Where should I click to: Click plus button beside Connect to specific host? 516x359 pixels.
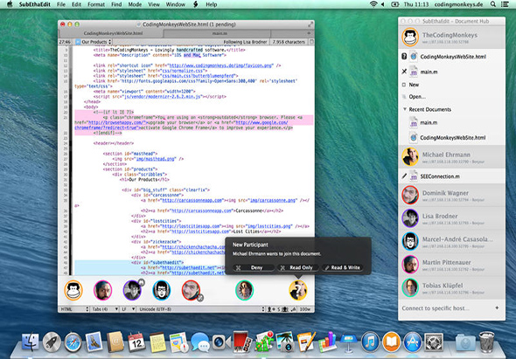point(497,307)
